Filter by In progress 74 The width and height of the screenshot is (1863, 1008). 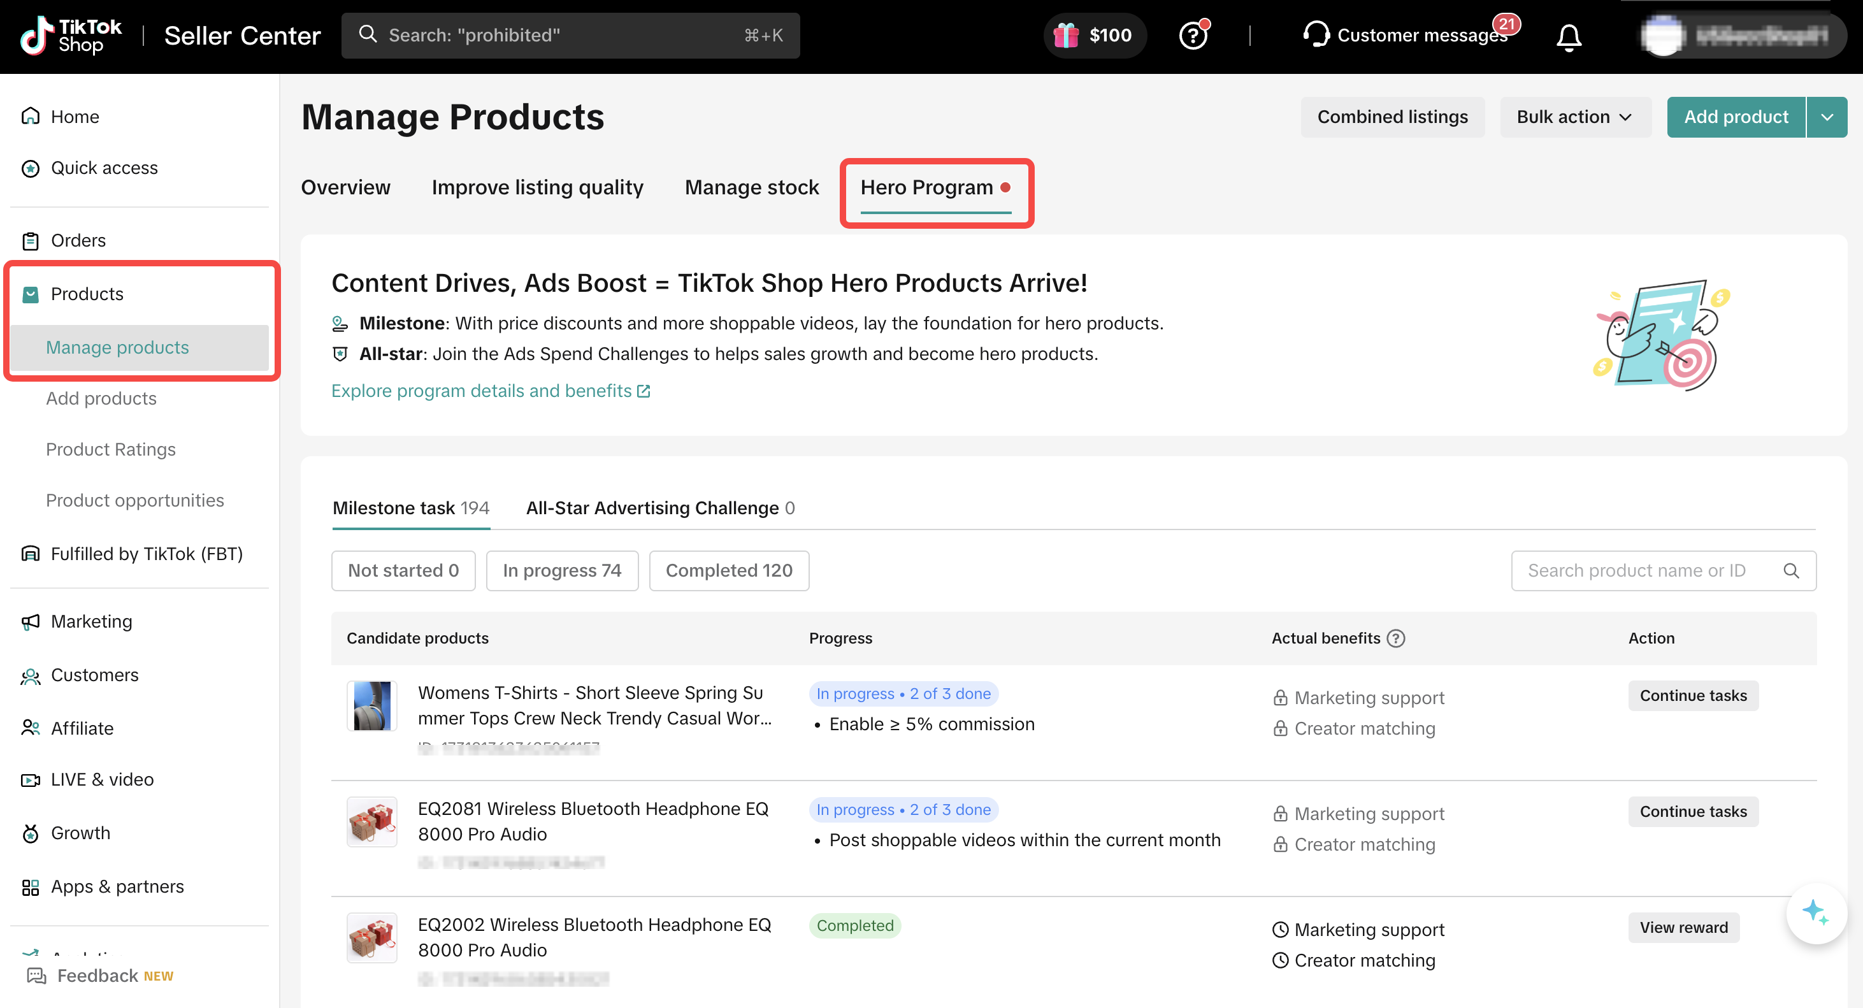[x=561, y=570]
